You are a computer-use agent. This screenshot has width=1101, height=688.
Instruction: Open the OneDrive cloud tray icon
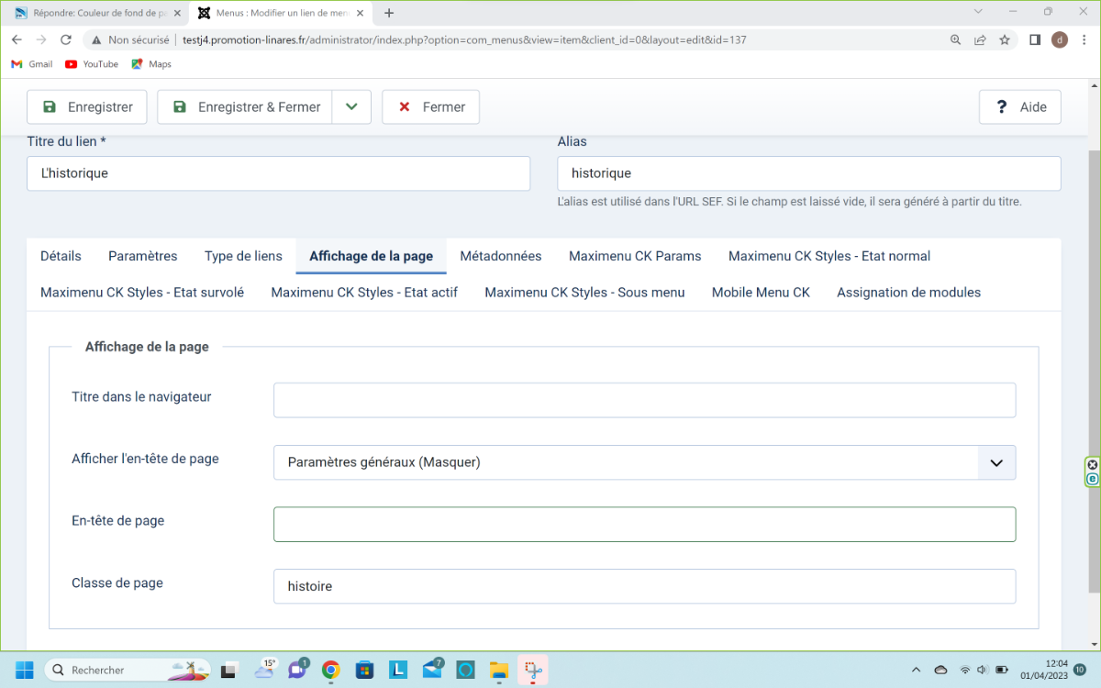[x=940, y=670]
